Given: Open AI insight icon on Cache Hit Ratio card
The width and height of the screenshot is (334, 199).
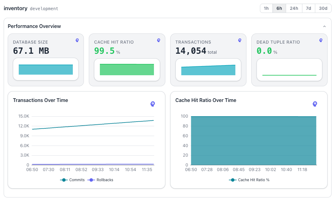Looking at the screenshot, I should 159,40.
